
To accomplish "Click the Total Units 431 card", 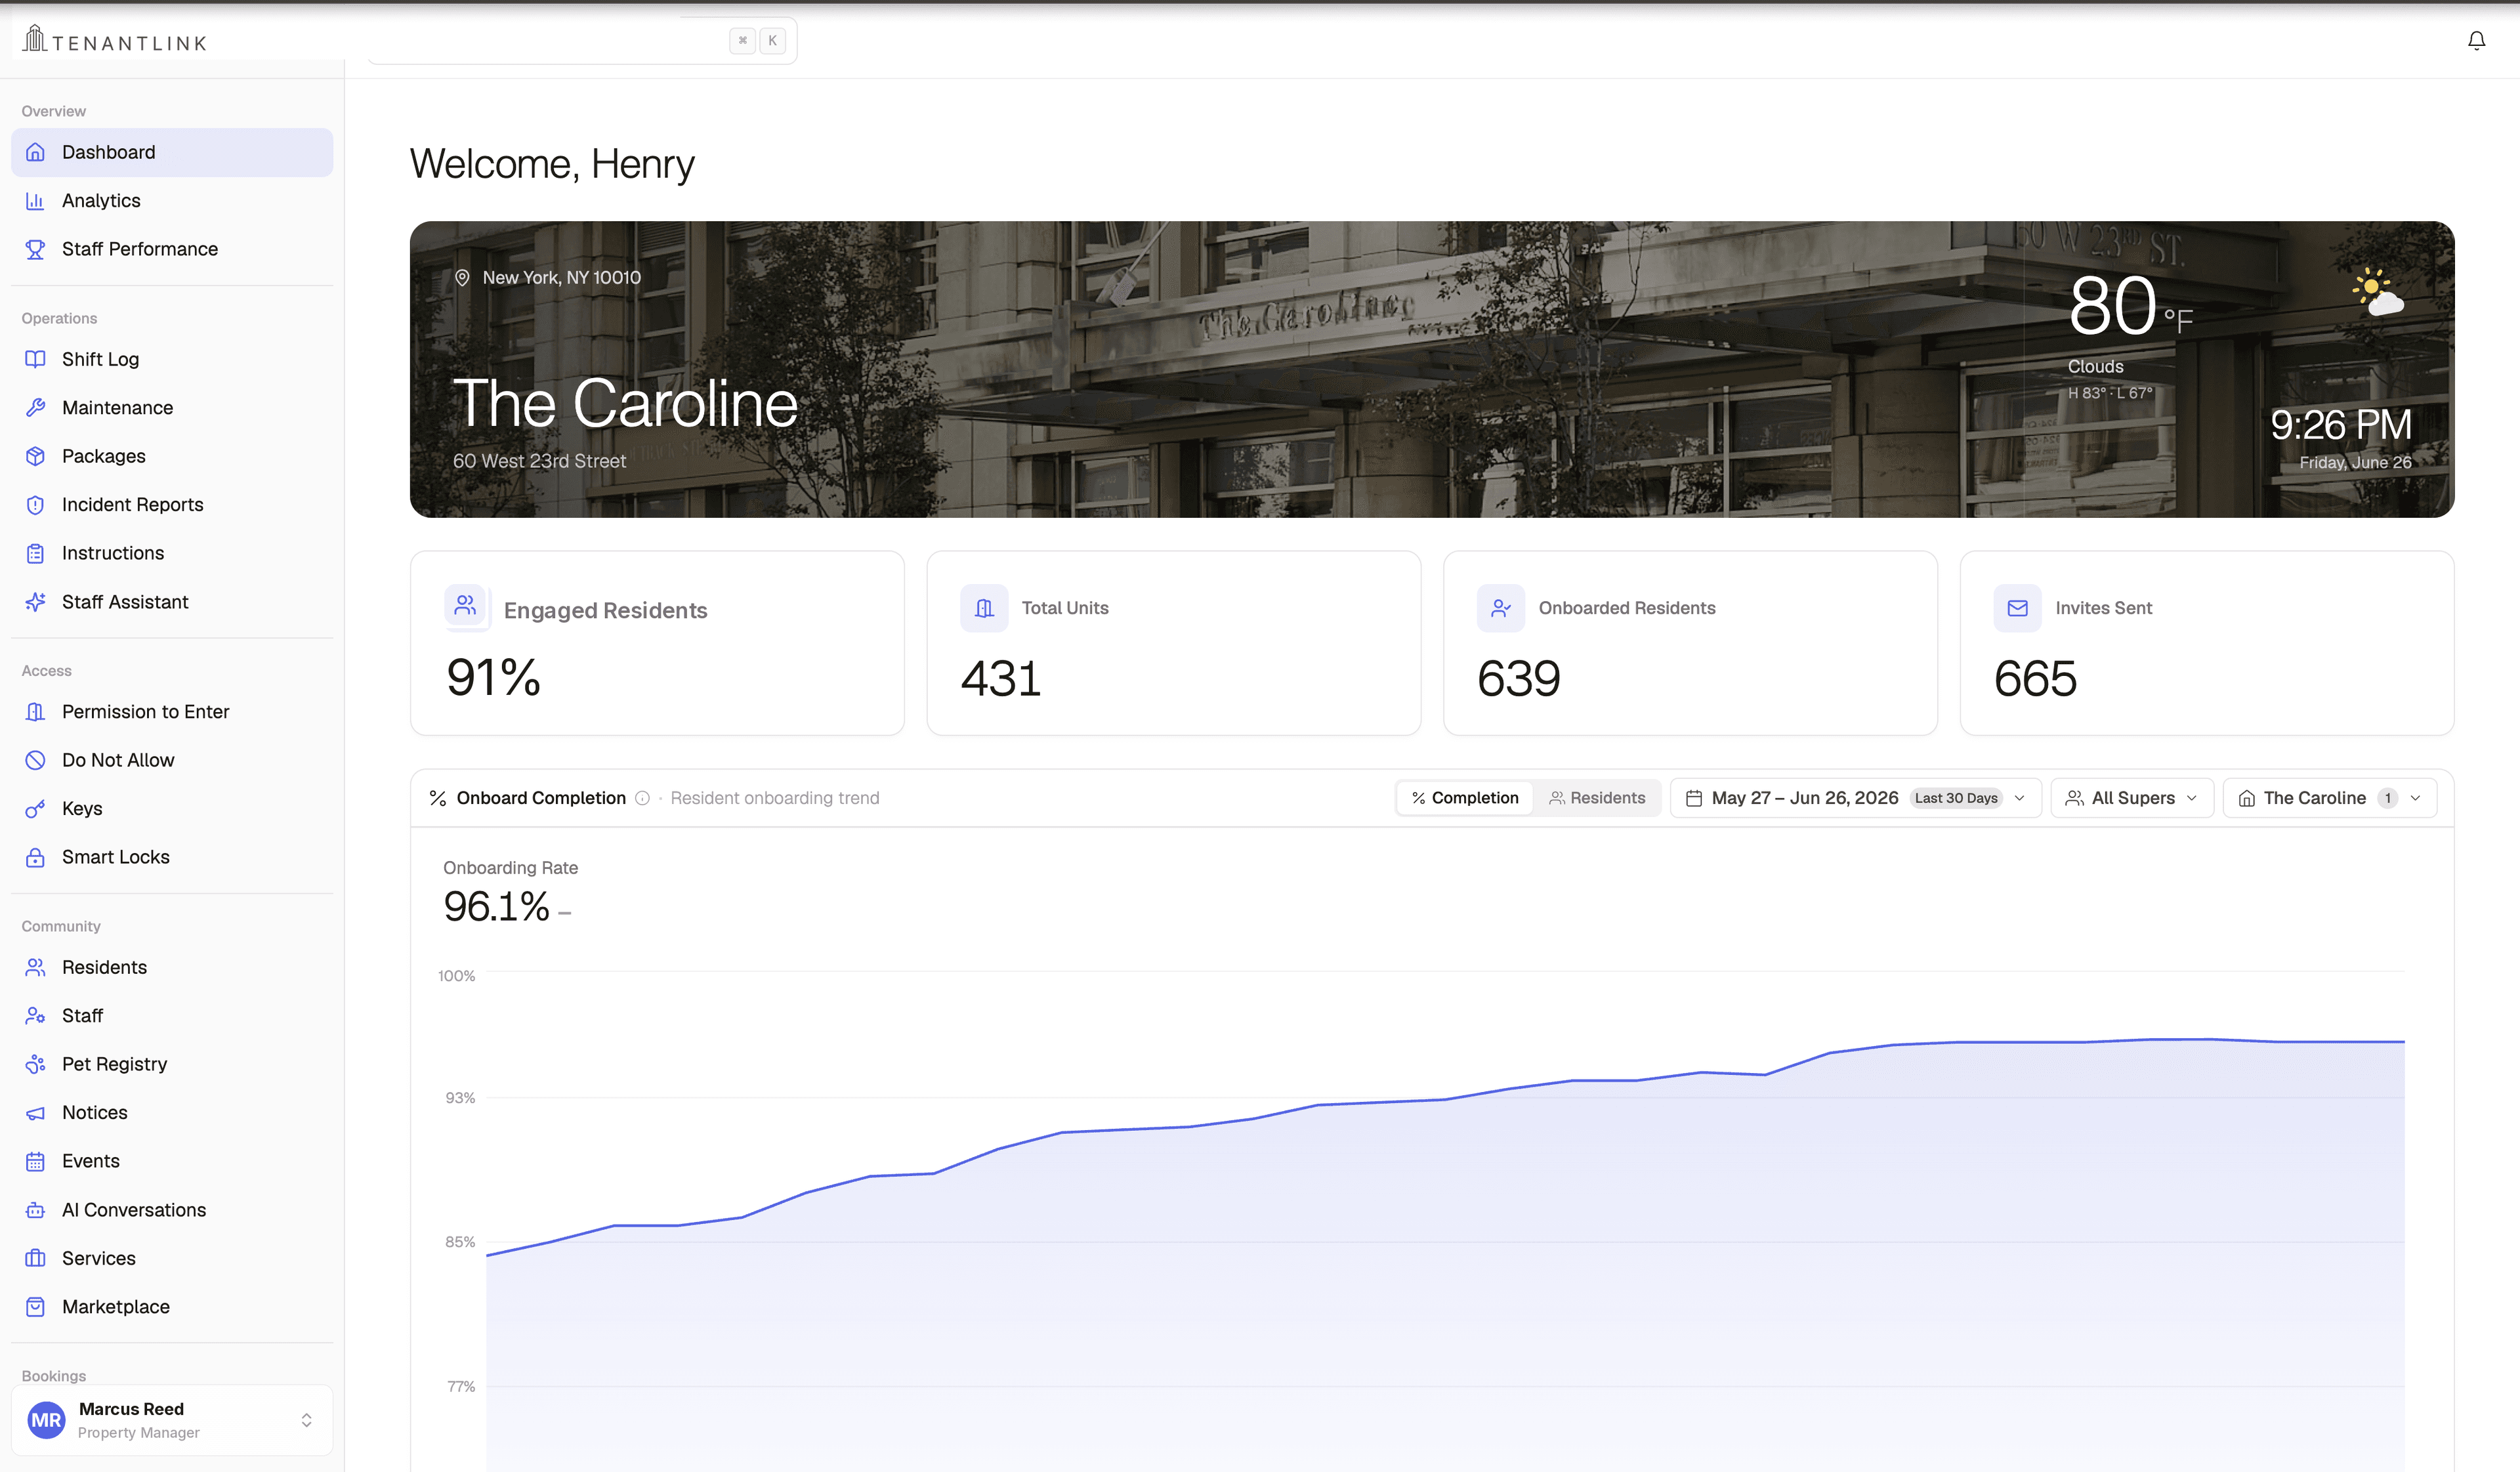I will tap(1173, 643).
